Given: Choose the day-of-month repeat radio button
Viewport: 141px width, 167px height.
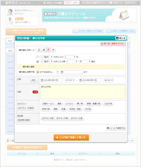Looking at the screenshot, I should pos(37,57).
